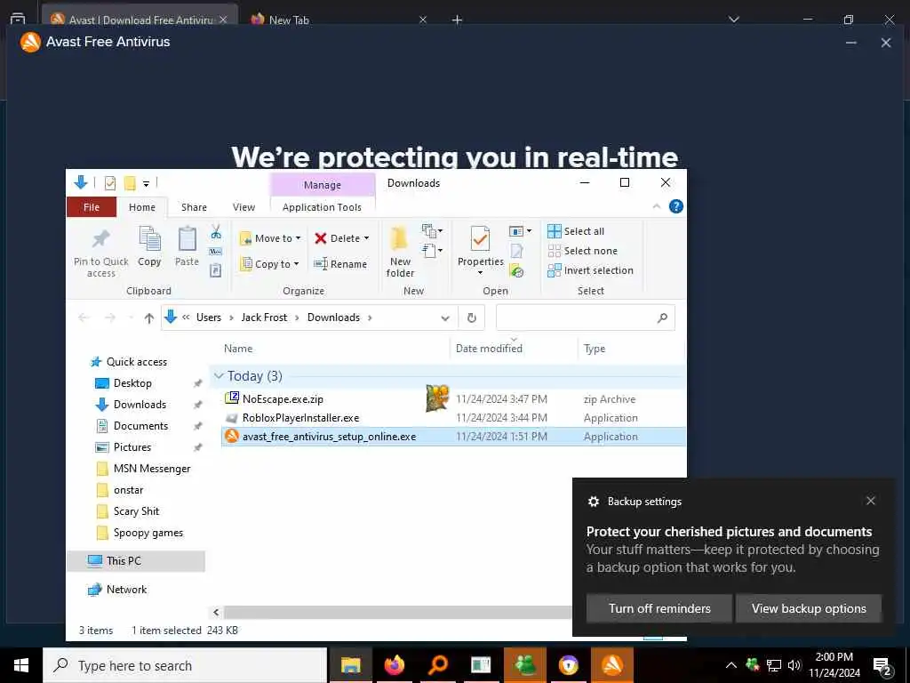
Task: Expand the address bar history dropdown
Action: pyautogui.click(x=445, y=317)
